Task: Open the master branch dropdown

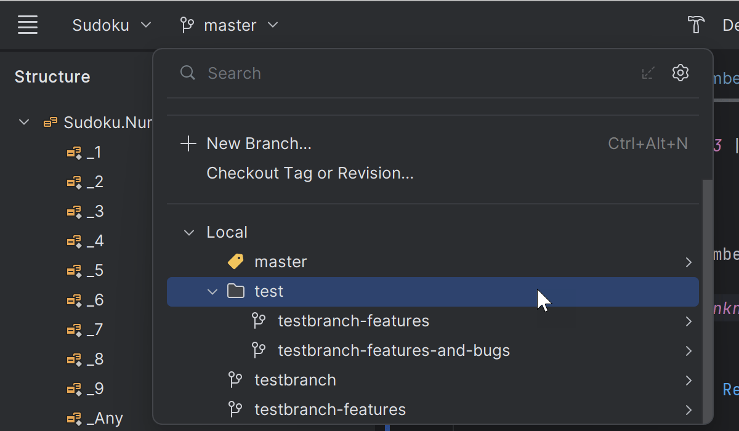Action: (229, 25)
